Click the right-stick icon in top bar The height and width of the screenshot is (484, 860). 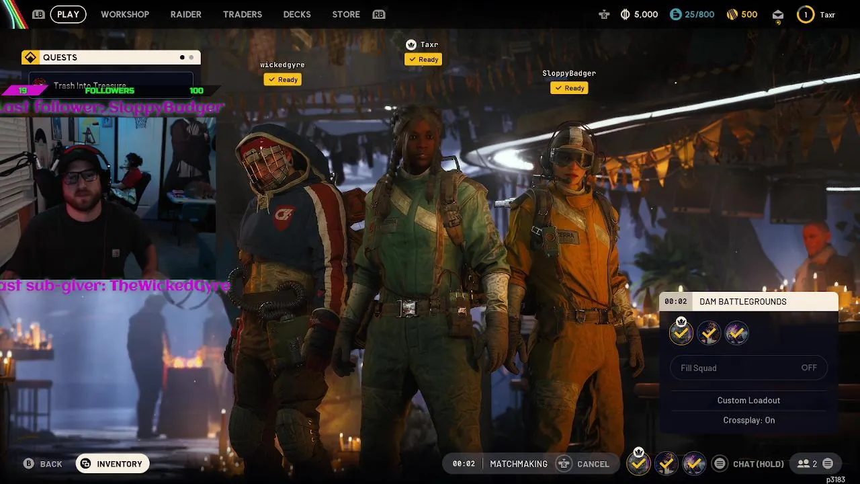point(604,14)
